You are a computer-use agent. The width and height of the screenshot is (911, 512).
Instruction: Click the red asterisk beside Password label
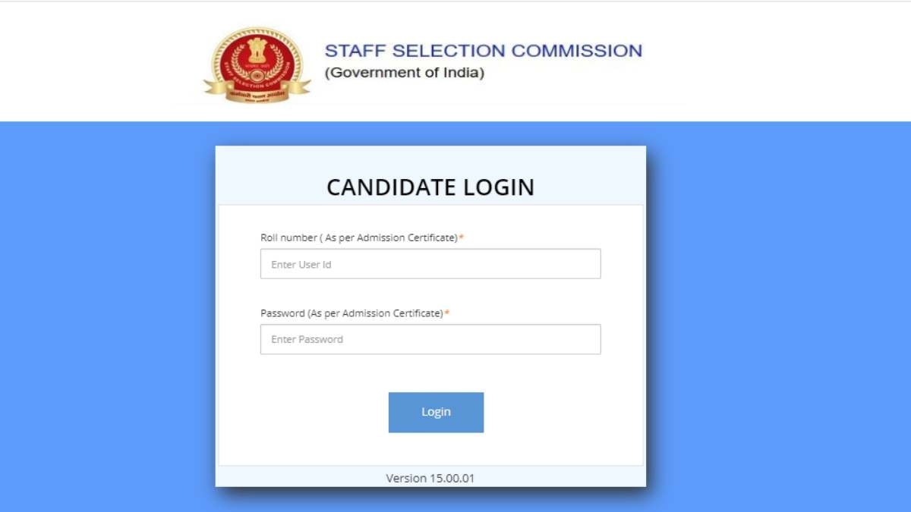point(450,312)
